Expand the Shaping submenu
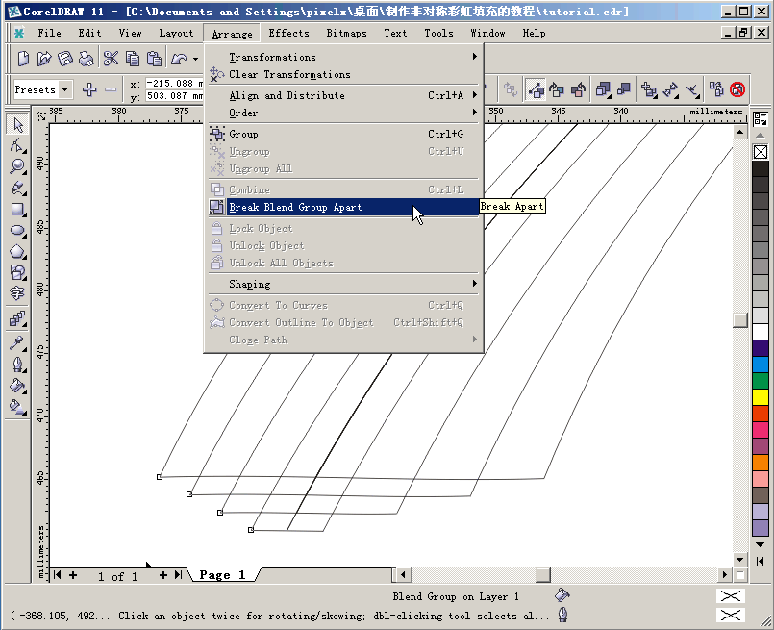 coord(343,284)
